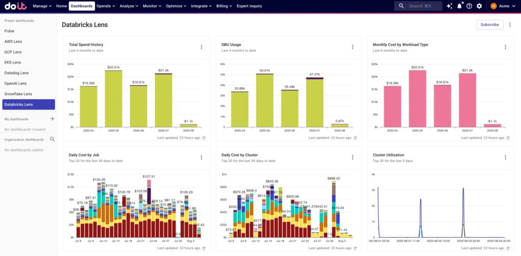Add a new dashboard with plus icon
Viewport: 521px width, 256px height.
pos(52,119)
